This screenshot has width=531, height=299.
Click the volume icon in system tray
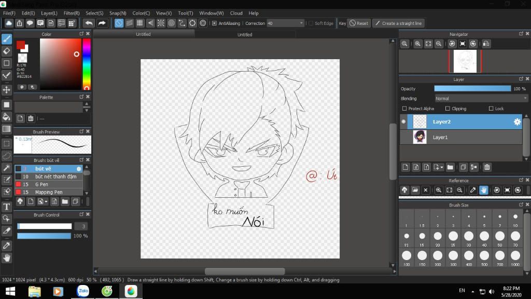[x=492, y=292]
